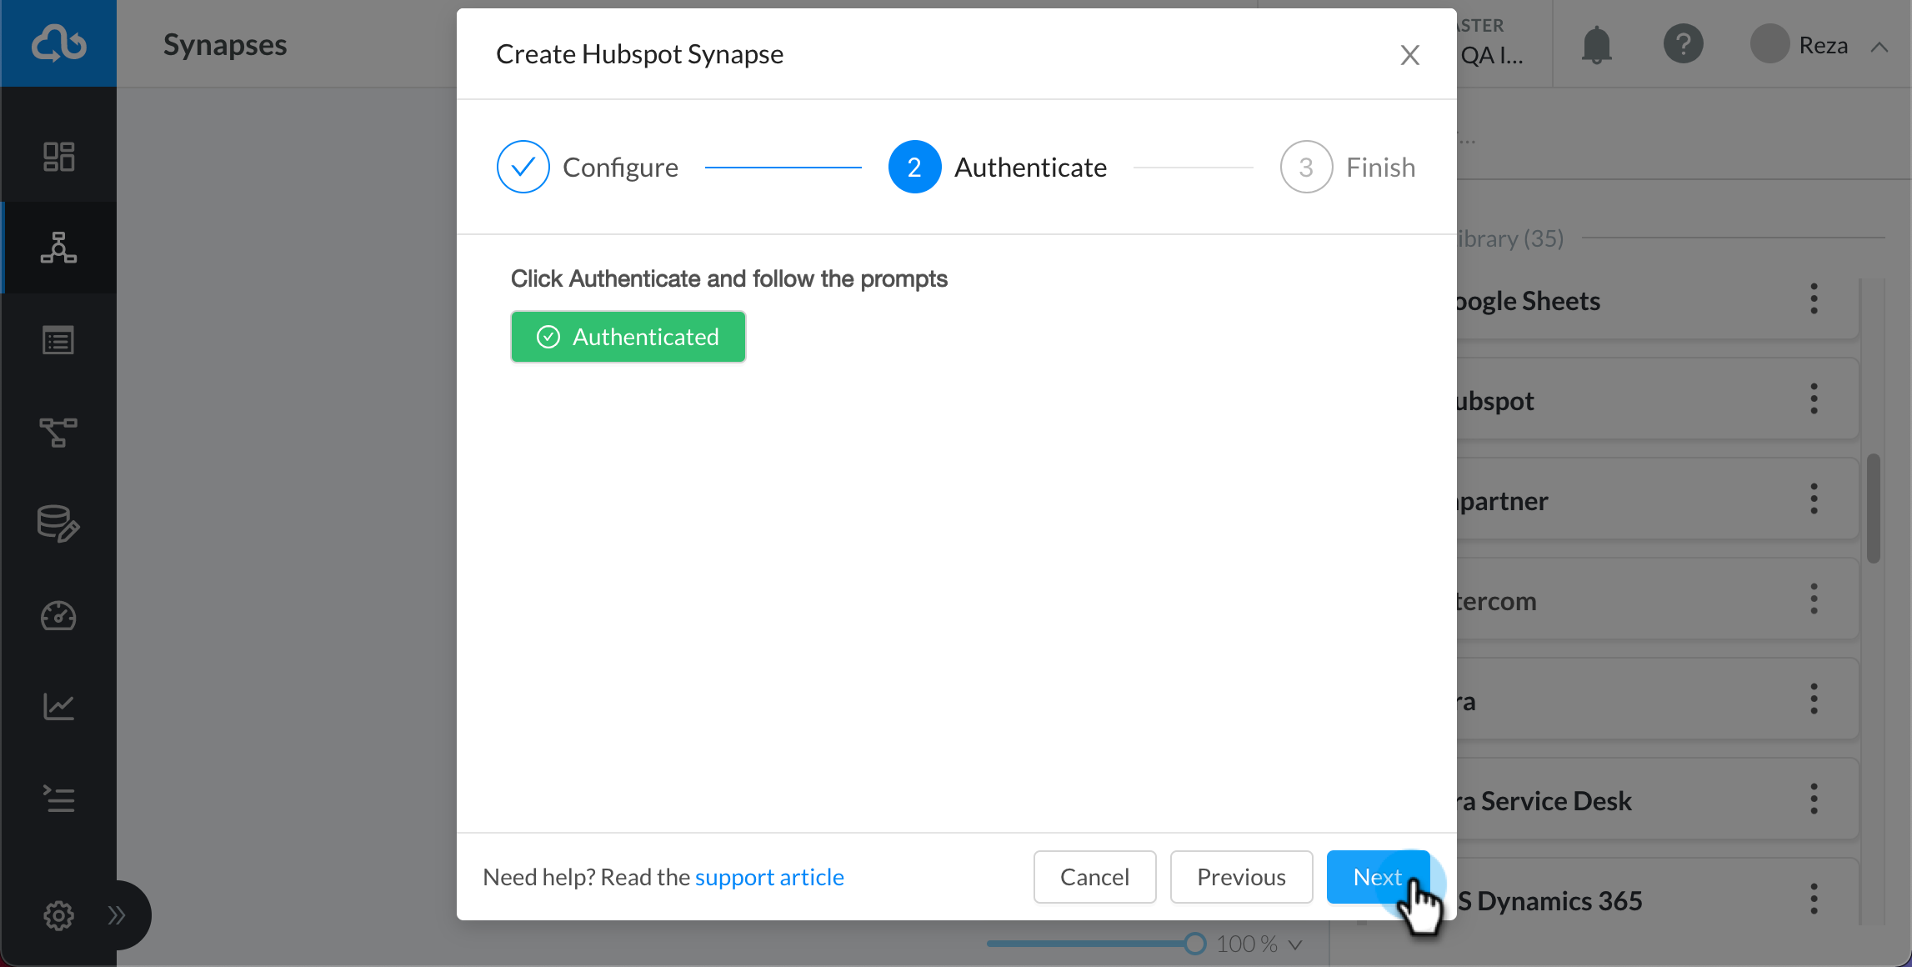Open the Service Desk card options menu

1814,799
